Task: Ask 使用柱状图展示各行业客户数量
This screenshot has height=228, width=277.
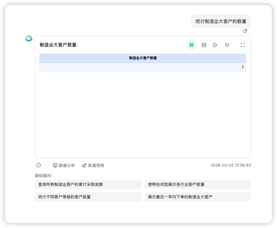Action: pyautogui.click(x=198, y=184)
